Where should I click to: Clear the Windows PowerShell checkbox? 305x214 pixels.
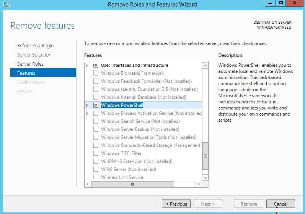[96, 105]
